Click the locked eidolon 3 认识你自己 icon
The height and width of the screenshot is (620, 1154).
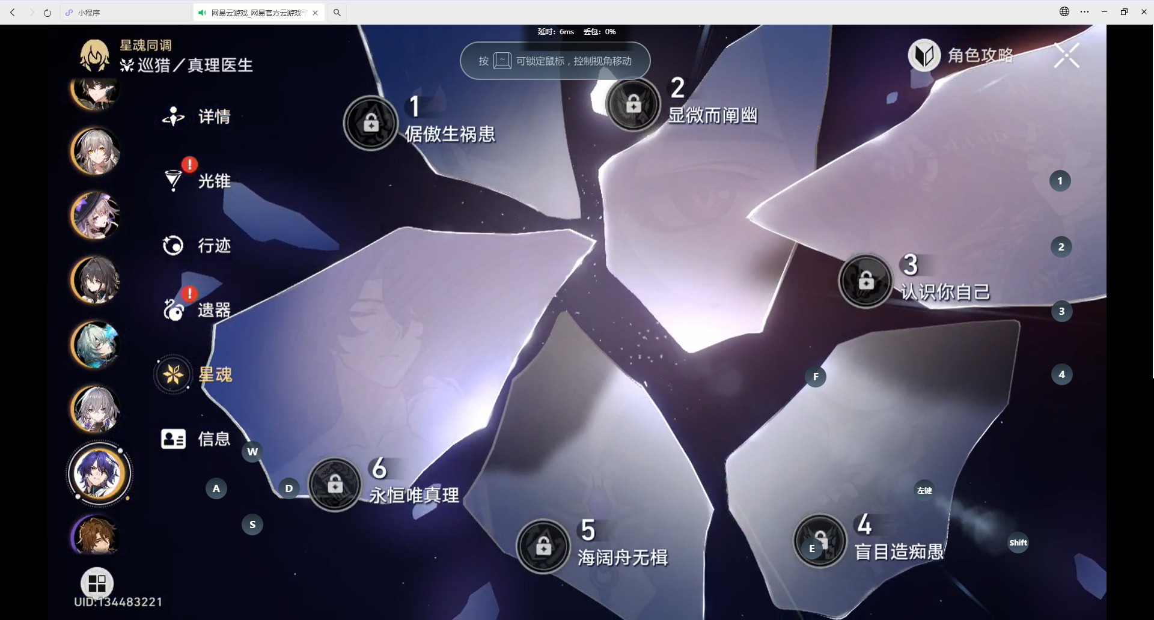(x=865, y=281)
